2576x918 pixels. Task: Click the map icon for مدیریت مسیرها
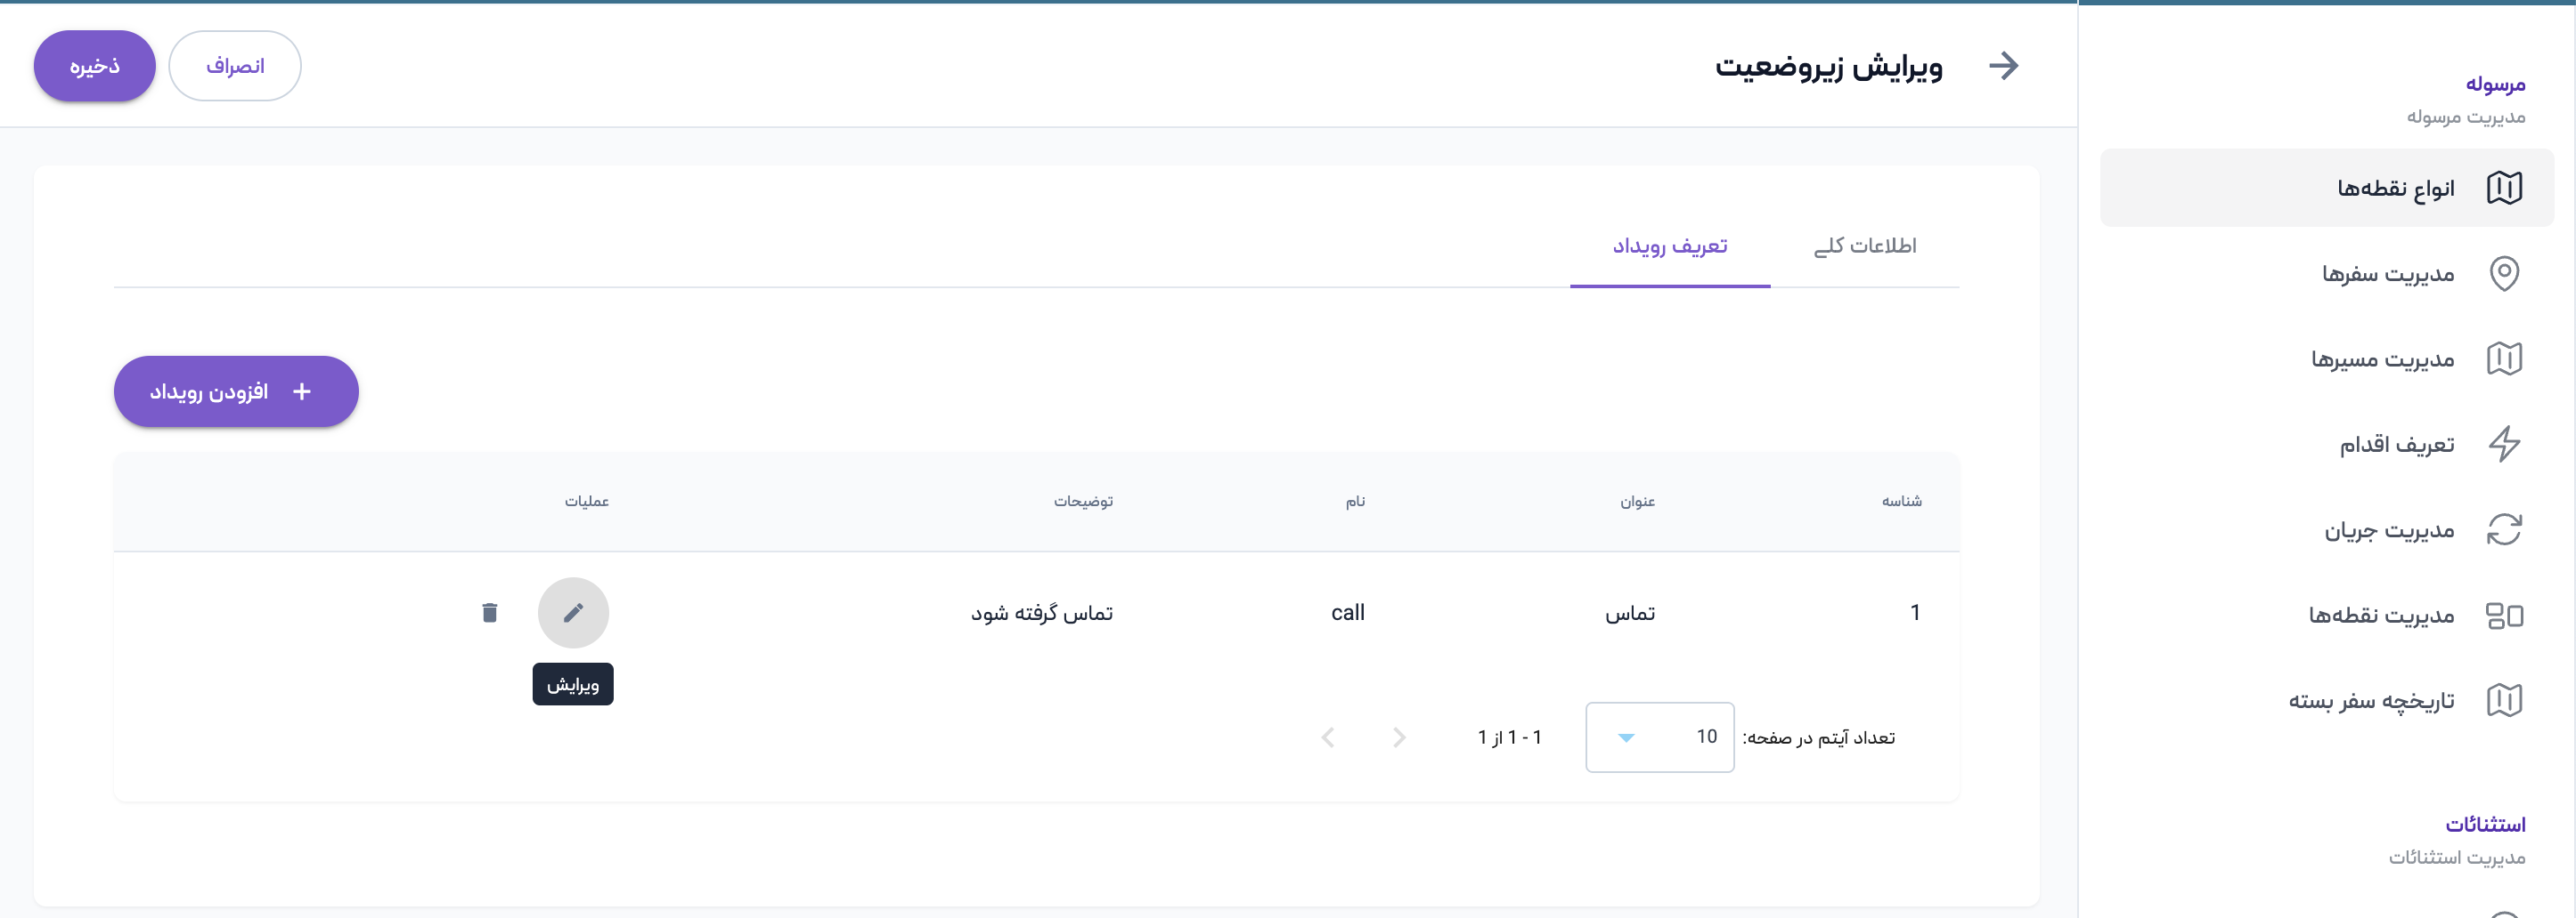[2503, 358]
